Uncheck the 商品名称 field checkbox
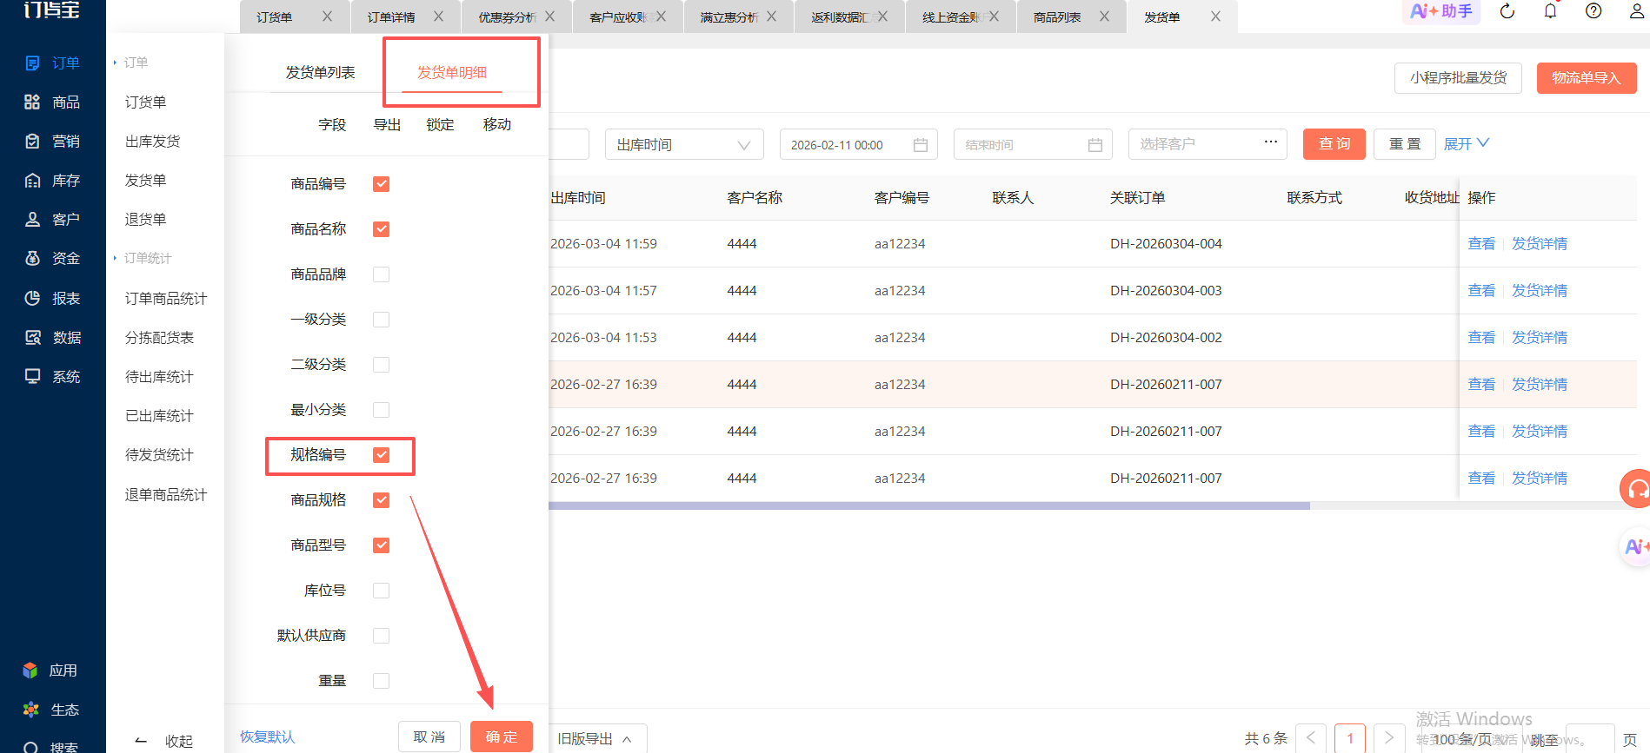Viewport: 1650px width, 753px height. pos(381,229)
